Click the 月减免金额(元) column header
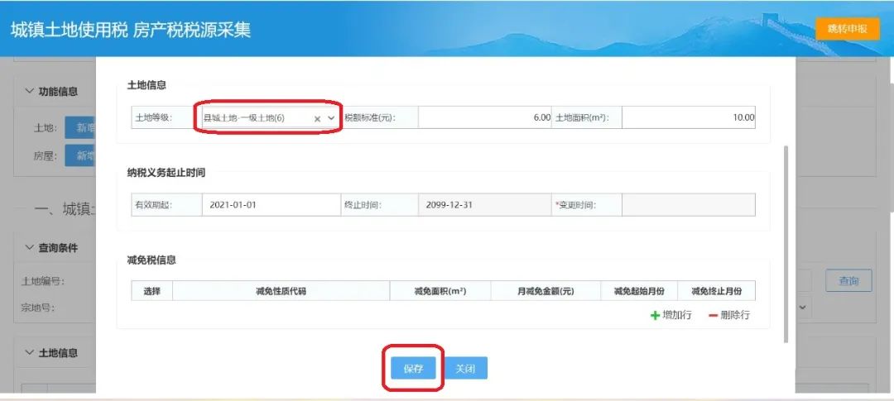Viewport: 894px width, 401px height. pos(546,291)
